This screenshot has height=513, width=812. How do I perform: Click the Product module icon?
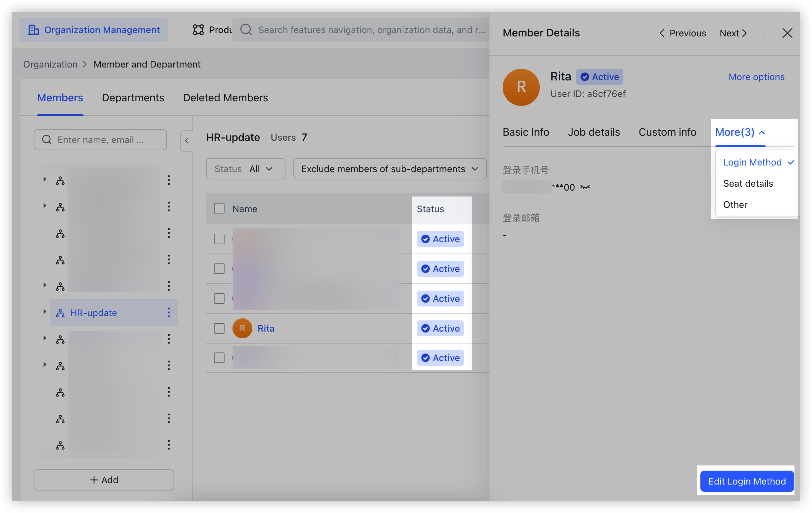click(x=198, y=30)
